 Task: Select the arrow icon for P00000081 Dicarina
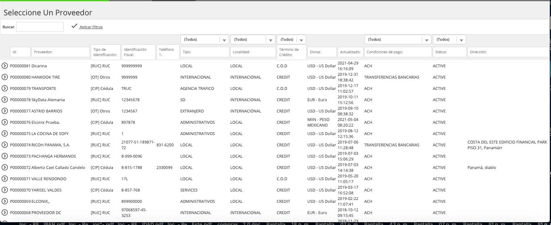point(4,66)
